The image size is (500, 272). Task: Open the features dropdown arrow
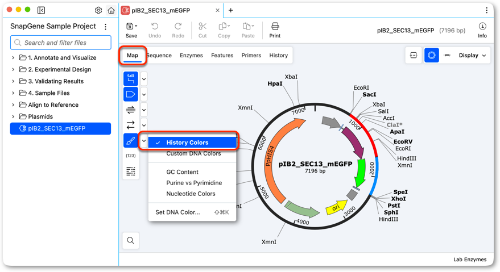coord(144,95)
